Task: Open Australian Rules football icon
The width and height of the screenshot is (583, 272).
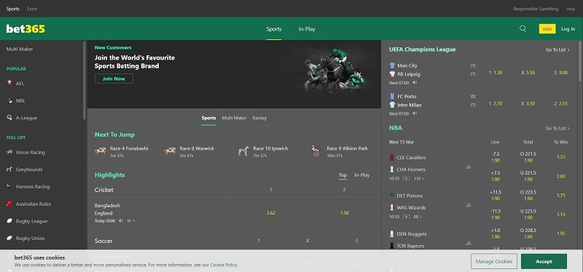Action: point(9,204)
